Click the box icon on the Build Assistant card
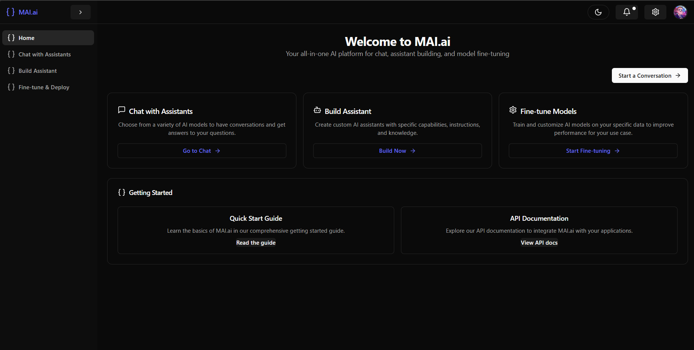 pos(317,110)
